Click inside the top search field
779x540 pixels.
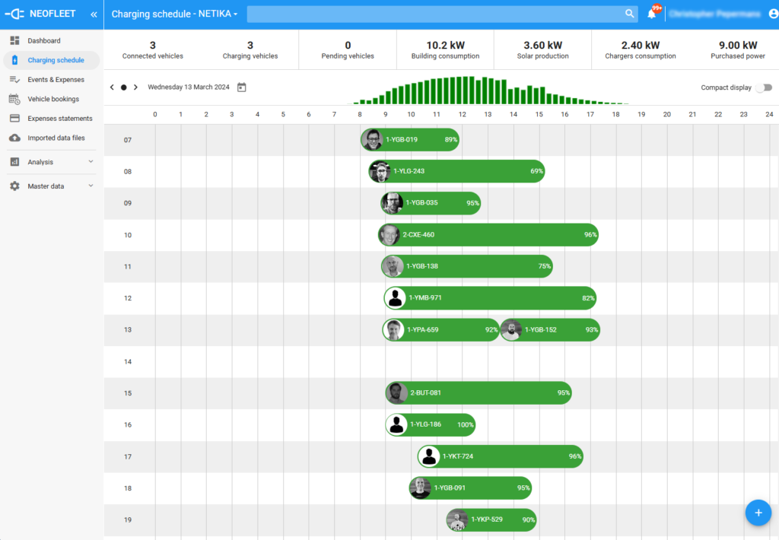tap(434, 14)
